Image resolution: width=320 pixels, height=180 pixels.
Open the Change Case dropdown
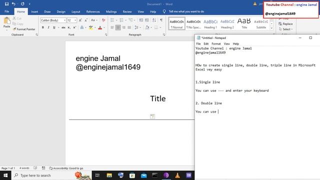[x=94, y=20]
